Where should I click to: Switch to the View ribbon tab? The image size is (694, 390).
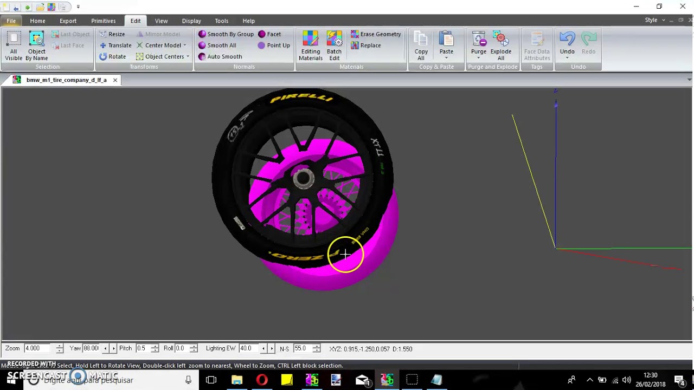pos(161,21)
